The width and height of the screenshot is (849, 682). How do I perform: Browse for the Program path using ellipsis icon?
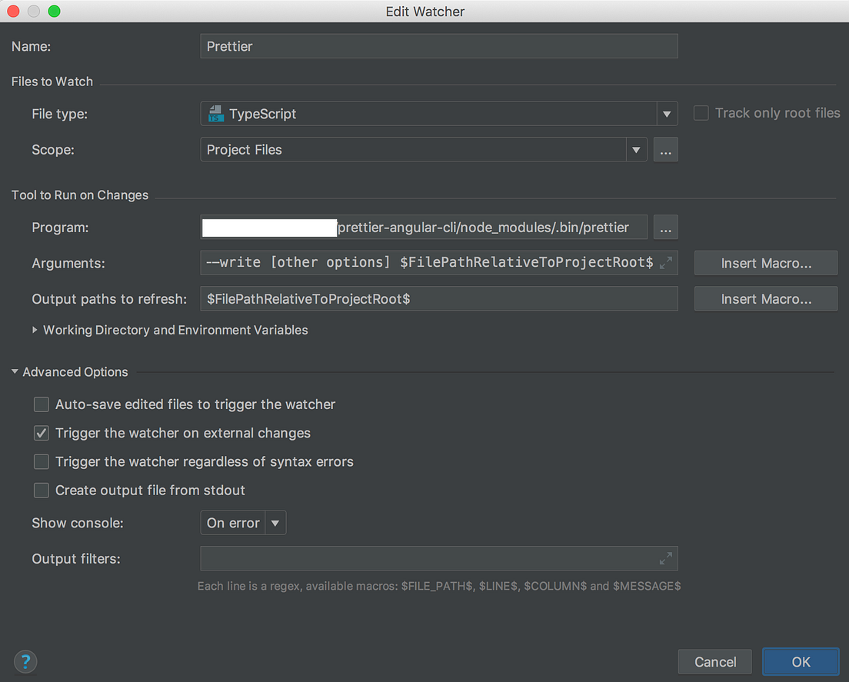(x=665, y=227)
